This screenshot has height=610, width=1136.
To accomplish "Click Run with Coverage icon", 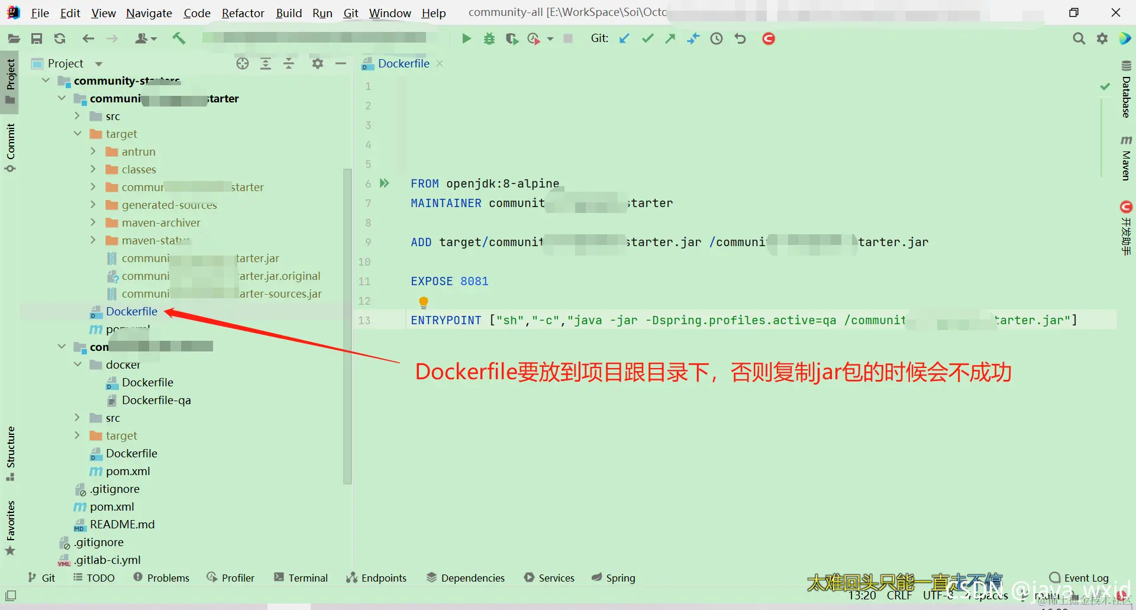I will (512, 39).
